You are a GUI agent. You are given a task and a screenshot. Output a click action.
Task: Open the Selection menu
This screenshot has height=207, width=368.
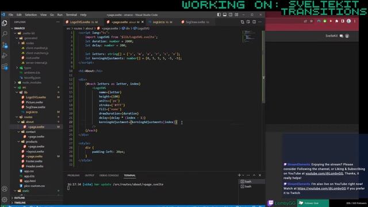[x=30, y=15]
